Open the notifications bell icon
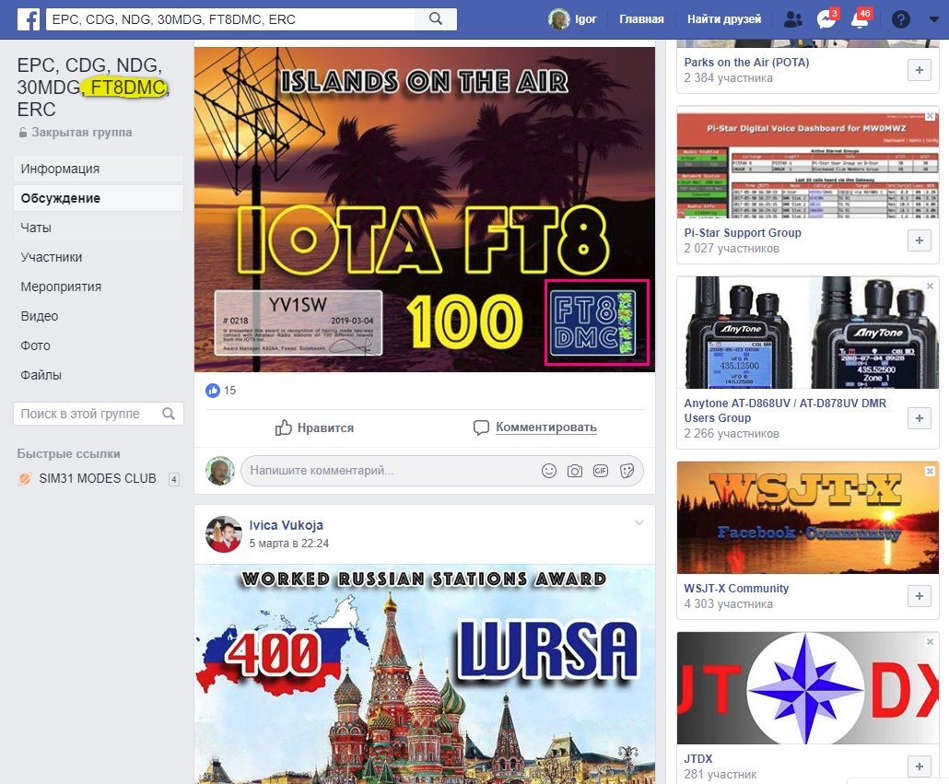The width and height of the screenshot is (949, 784). (x=858, y=19)
